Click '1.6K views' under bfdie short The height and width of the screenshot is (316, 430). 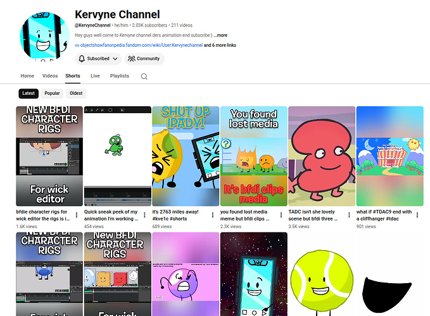click(27, 226)
